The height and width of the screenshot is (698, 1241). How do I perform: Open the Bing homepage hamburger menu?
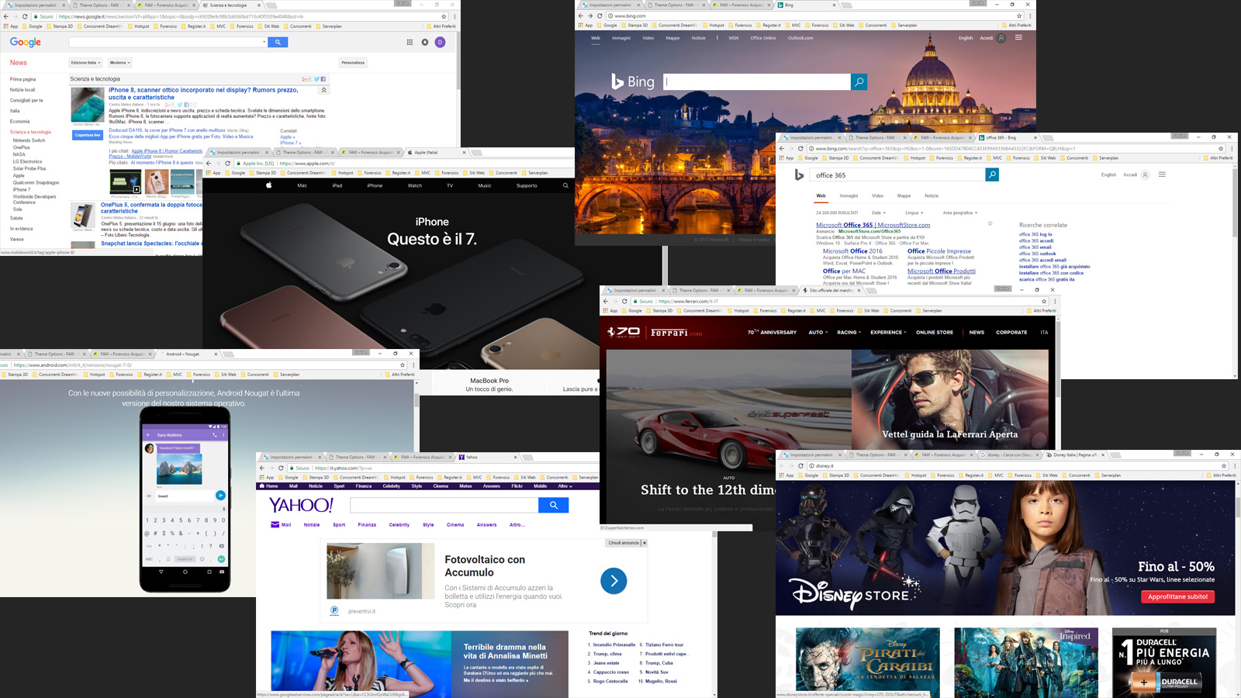pyautogui.click(x=1018, y=37)
